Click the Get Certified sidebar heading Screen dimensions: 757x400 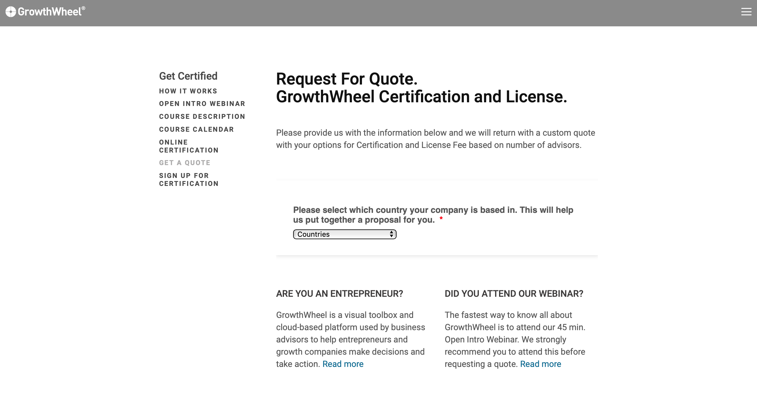pyautogui.click(x=188, y=76)
